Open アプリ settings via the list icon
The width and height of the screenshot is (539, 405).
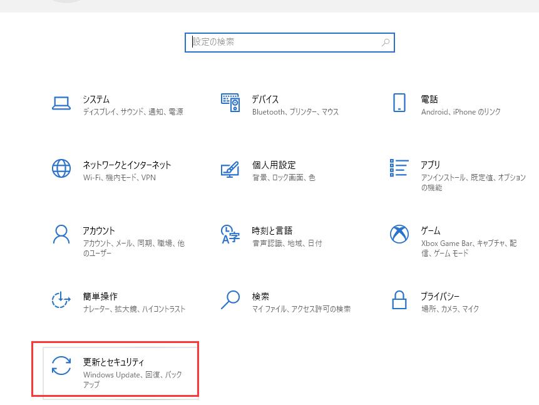point(399,169)
